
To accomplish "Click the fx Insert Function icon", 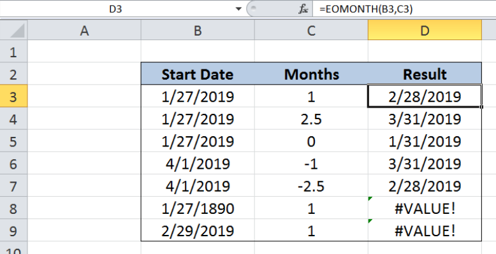I will coord(303,10).
